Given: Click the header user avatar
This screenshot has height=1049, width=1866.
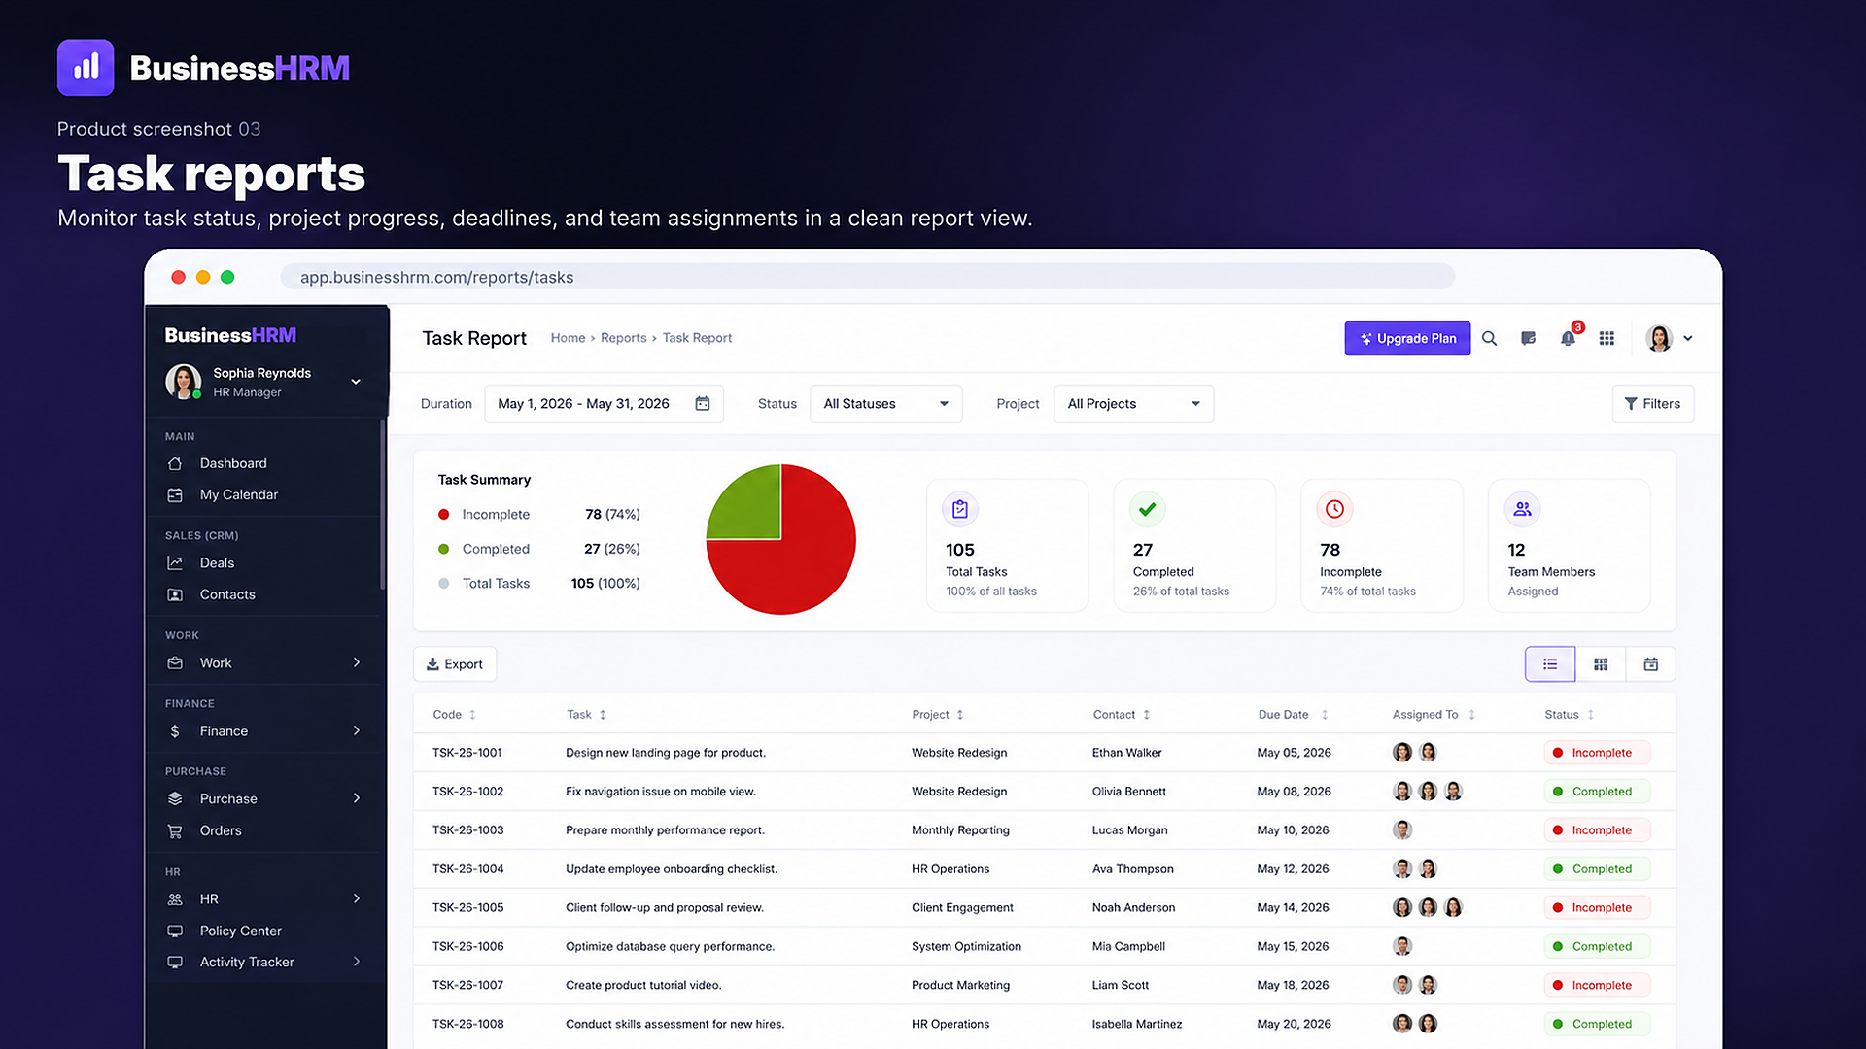Looking at the screenshot, I should point(1659,338).
